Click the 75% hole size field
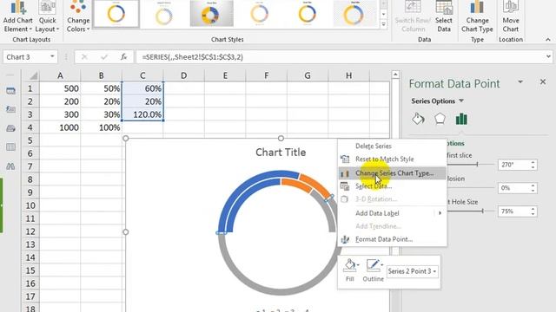The height and width of the screenshot is (312, 556). pos(513,211)
